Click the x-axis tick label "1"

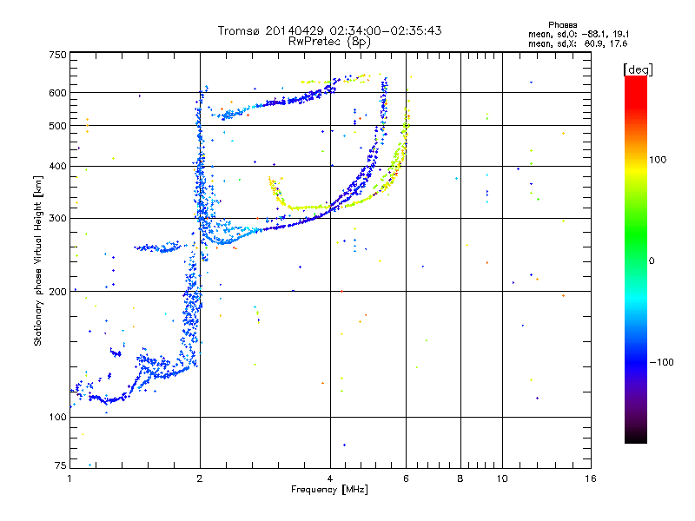pyautogui.click(x=69, y=478)
